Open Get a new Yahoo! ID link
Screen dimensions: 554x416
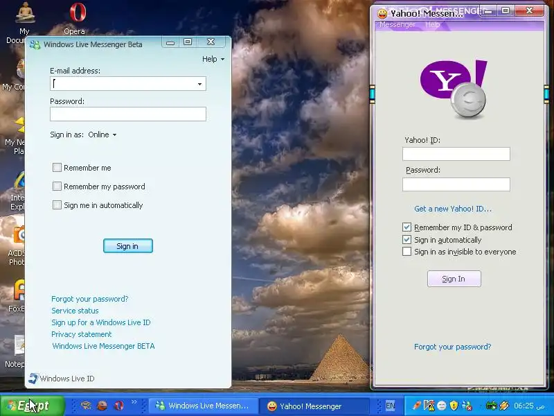tap(453, 209)
